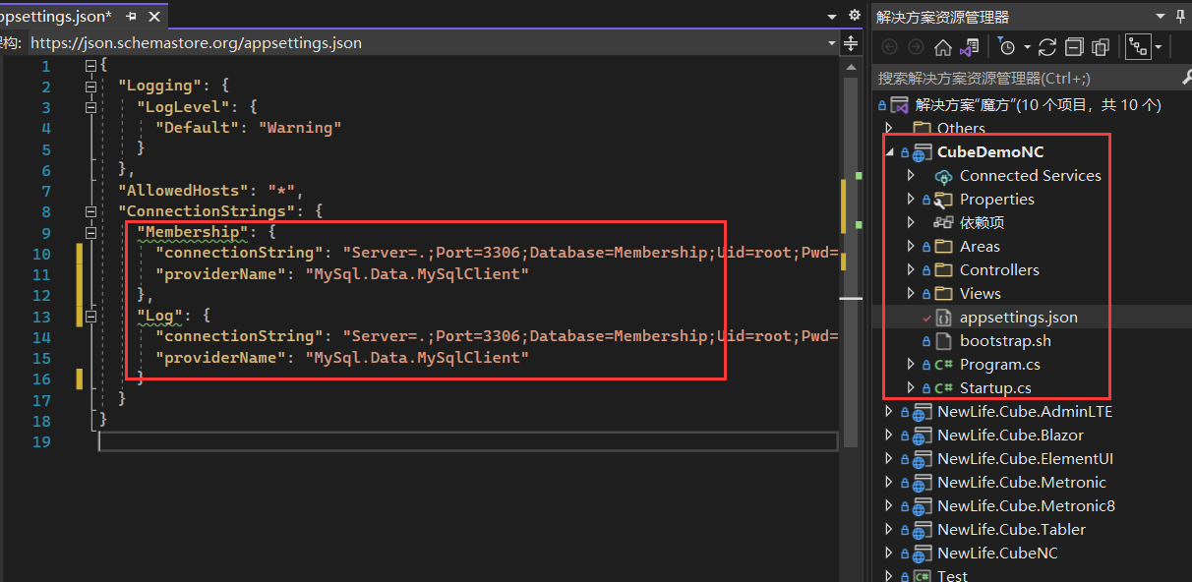This screenshot has height=582, width=1192.
Task: Expand the 依赖项 node
Action: [912, 223]
